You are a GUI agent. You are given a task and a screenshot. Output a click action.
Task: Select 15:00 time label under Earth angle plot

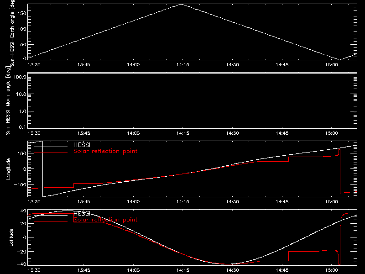(x=332, y=65)
